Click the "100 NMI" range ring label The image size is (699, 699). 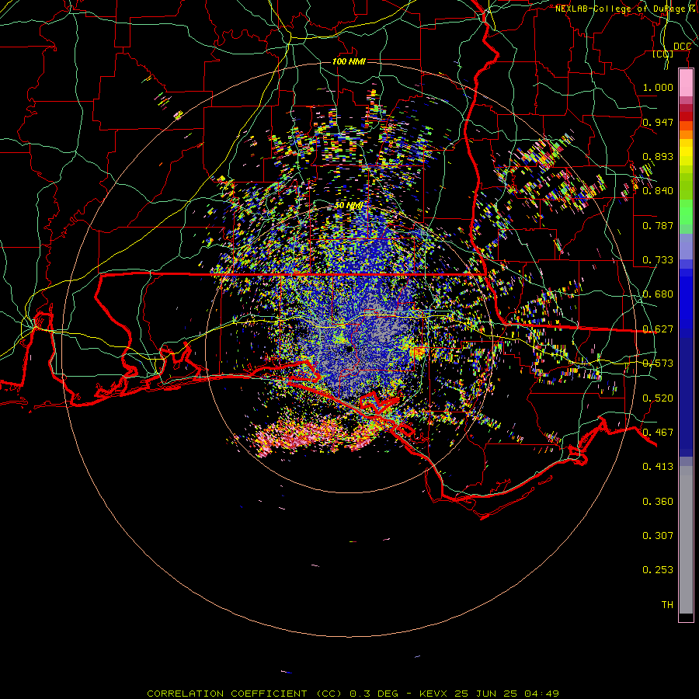point(349,61)
